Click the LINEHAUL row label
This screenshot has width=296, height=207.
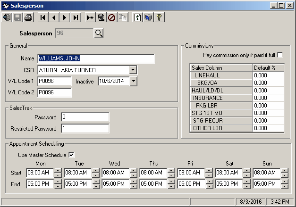(221, 75)
